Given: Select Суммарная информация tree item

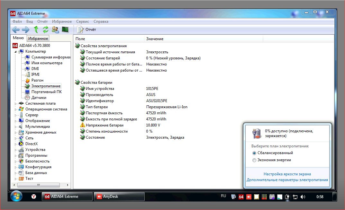Looking at the screenshot, I should 51,57.
